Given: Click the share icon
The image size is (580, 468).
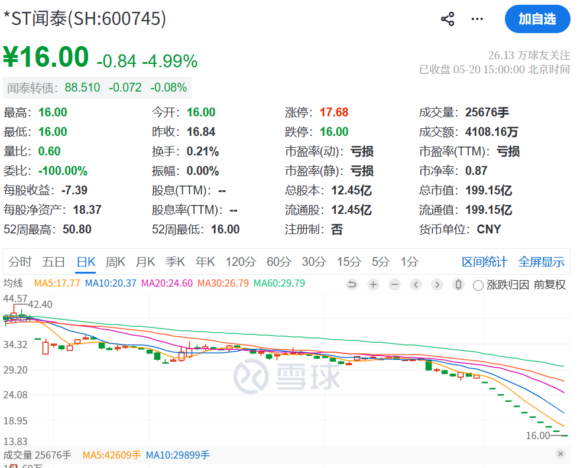Looking at the screenshot, I should [x=448, y=19].
